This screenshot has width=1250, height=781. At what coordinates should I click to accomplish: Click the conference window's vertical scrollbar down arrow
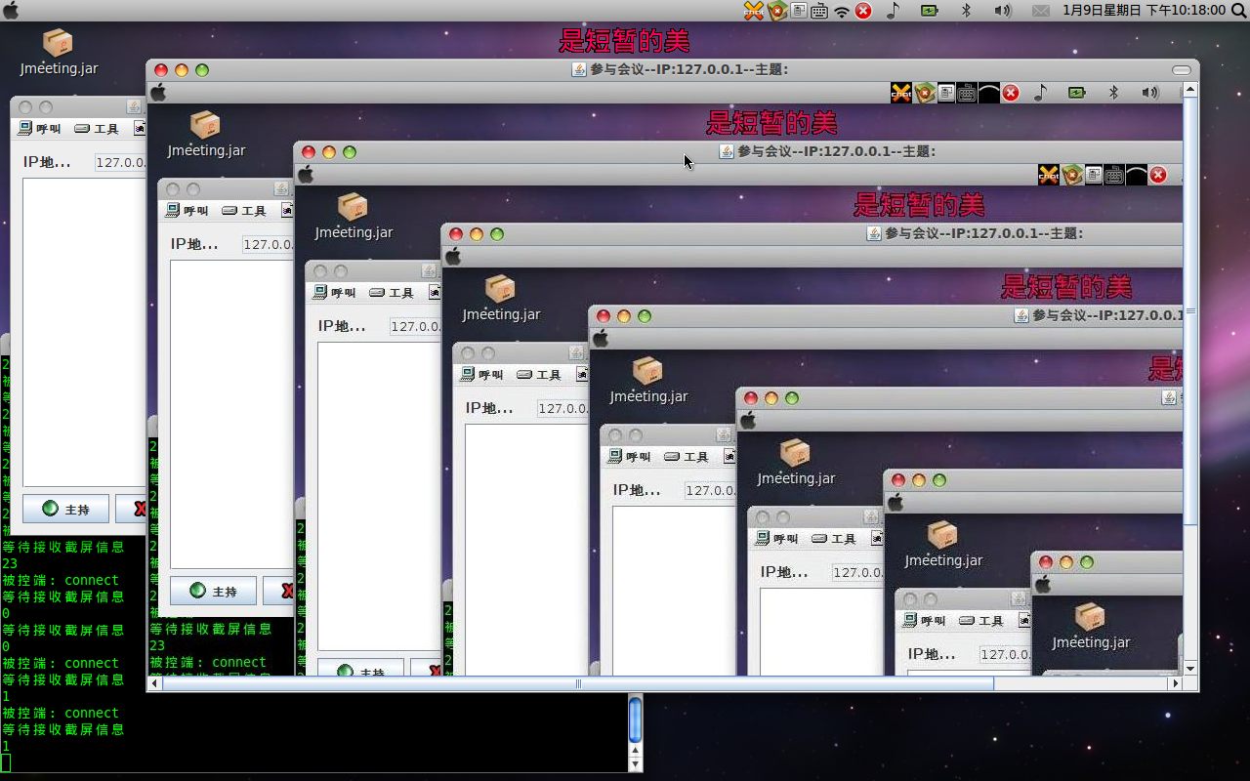point(1190,669)
